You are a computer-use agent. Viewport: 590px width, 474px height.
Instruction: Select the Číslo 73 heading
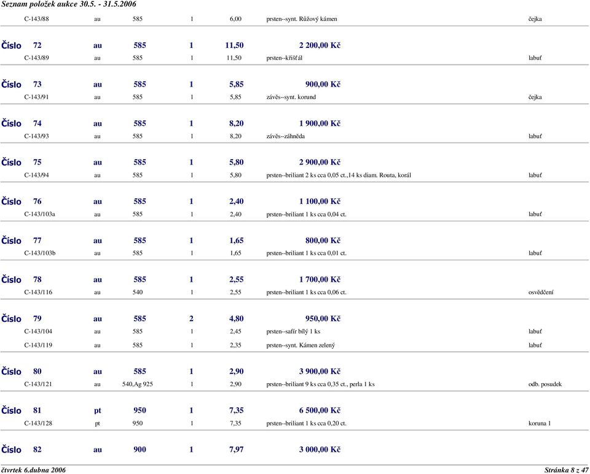(22, 85)
